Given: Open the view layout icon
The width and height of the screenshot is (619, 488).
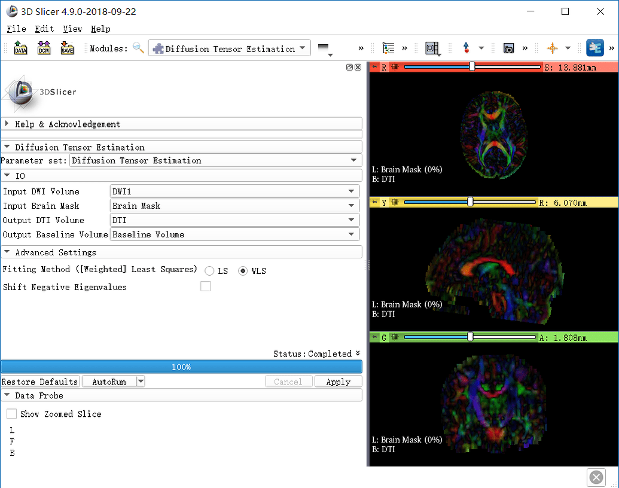Looking at the screenshot, I should 432,48.
